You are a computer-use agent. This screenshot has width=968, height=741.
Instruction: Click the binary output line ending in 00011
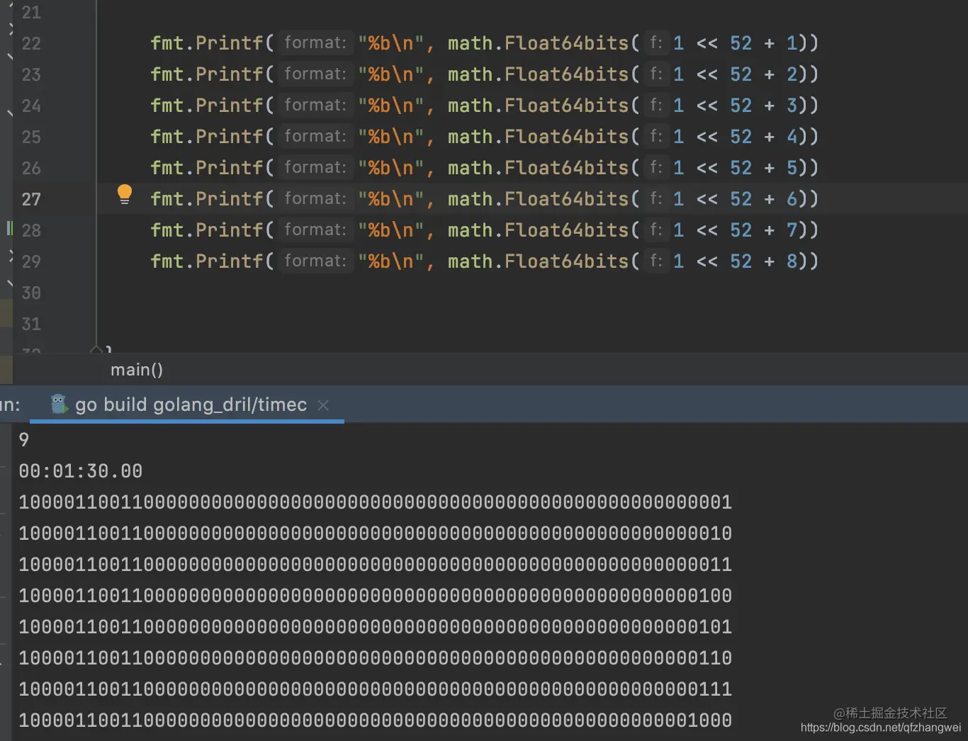click(x=375, y=565)
